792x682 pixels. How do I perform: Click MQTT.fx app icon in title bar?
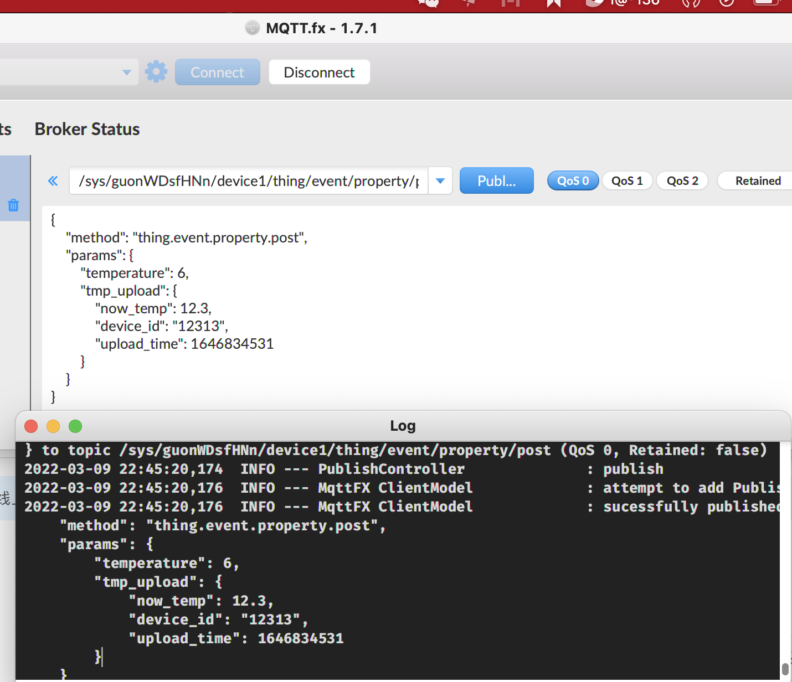tap(253, 28)
